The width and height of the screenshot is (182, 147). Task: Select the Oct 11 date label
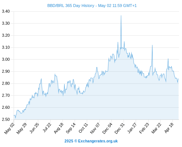click(x=83, y=128)
